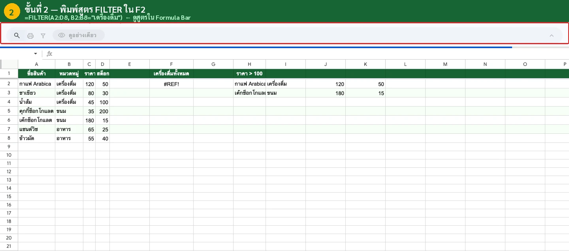
Task: Select row 2 header
Action: click(x=9, y=84)
